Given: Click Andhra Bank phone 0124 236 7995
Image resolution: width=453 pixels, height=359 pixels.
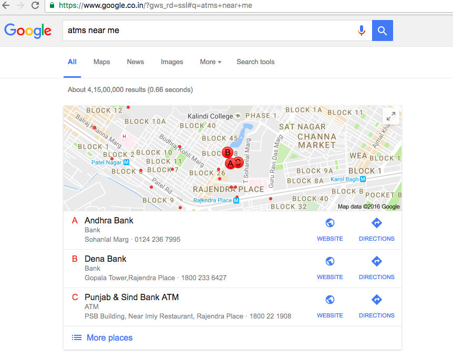Looking at the screenshot, I should coord(158,239).
